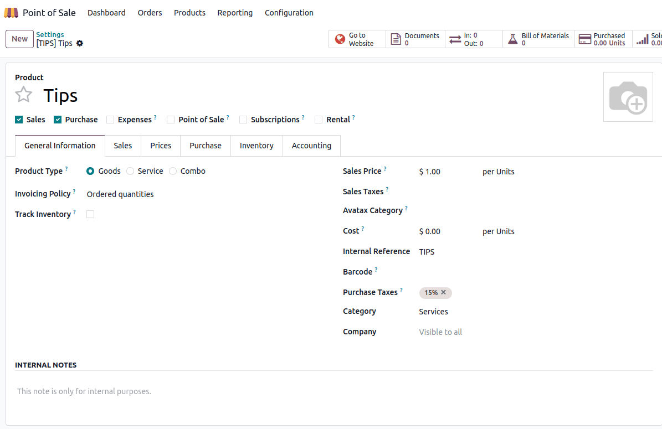This screenshot has width=662, height=429.
Task: Switch to the Purchase tab
Action: pos(206,146)
